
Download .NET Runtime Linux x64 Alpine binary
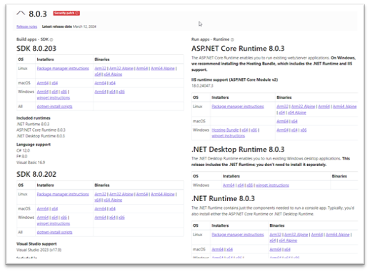pyautogui.click(x=288, y=241)
